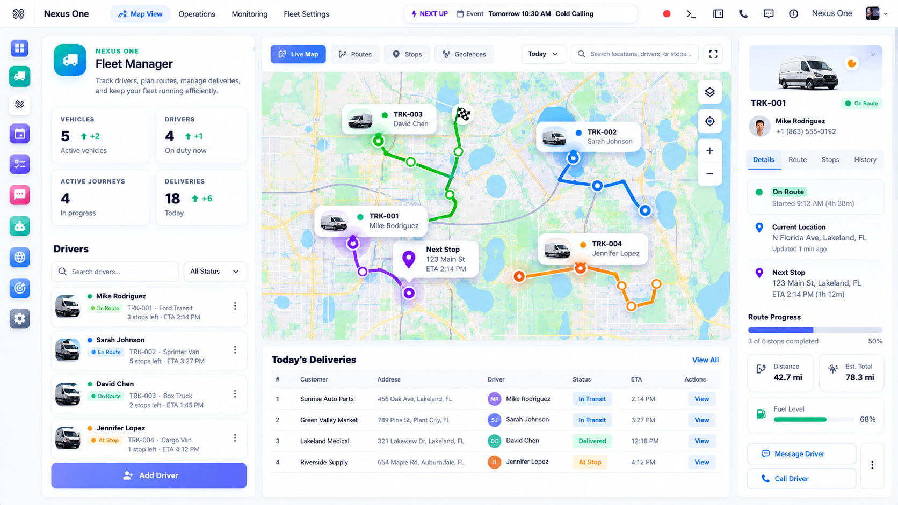Open the History tab in vehicle panel
The height and width of the screenshot is (505, 898).
(865, 160)
